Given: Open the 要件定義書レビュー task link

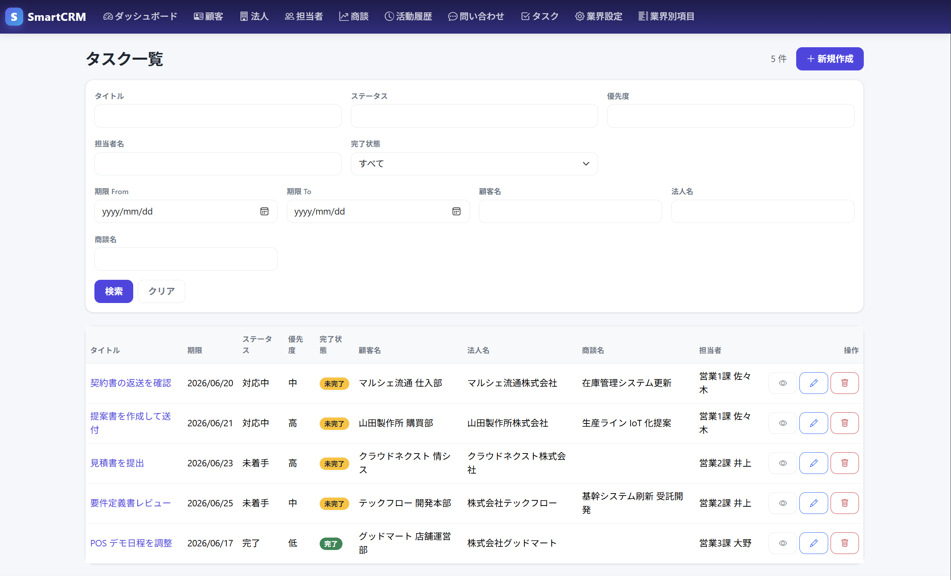Looking at the screenshot, I should 130,503.
